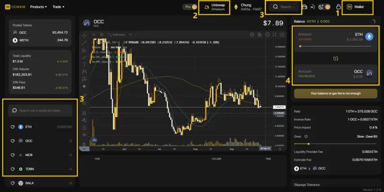Select the brush shapes drawing tool
This screenshot has height=192, width=384.
[84, 57]
